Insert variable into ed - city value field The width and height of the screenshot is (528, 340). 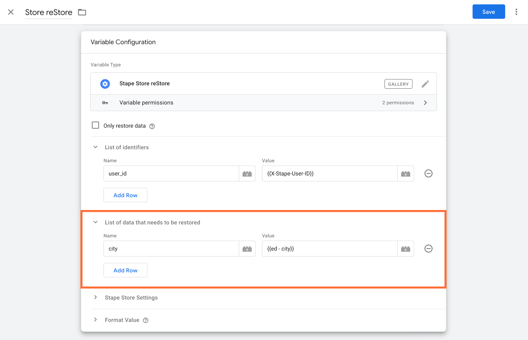(x=406, y=249)
